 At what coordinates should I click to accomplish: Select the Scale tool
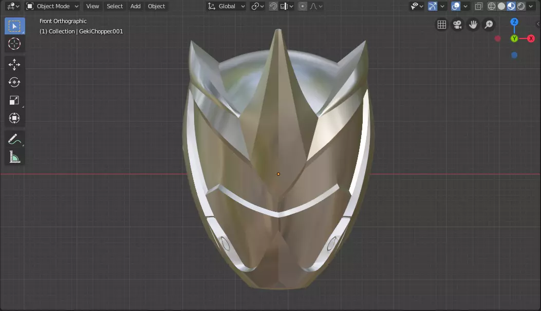tap(14, 101)
